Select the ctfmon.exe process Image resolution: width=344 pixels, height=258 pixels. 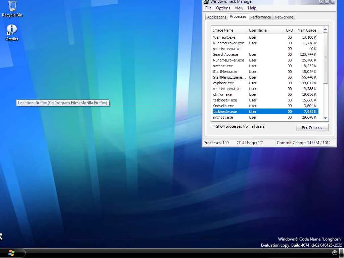pyautogui.click(x=265, y=94)
